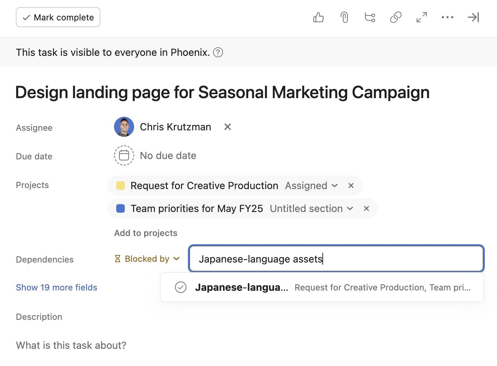
Task: Click the paperclip attachment icon
Action: click(x=344, y=17)
